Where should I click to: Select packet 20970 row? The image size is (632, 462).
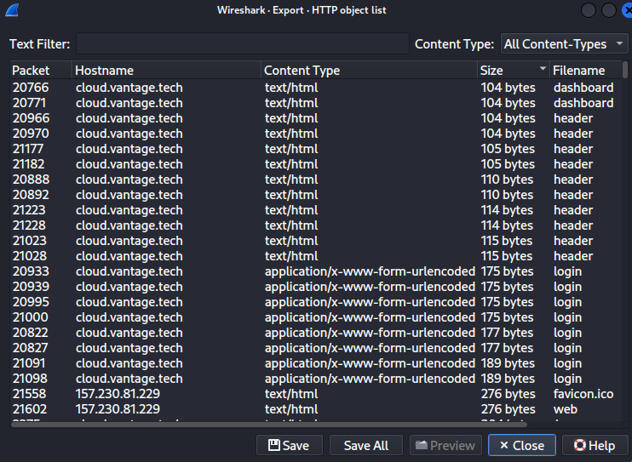[316, 134]
